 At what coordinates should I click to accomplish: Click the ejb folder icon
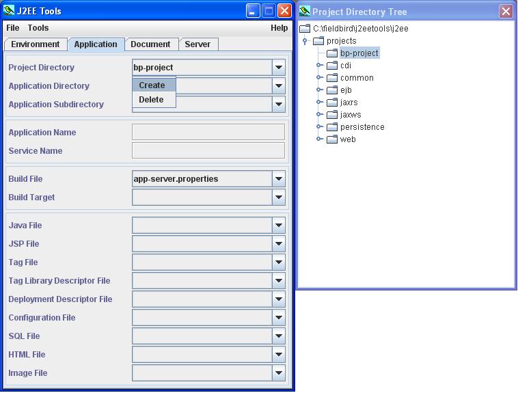(331, 90)
